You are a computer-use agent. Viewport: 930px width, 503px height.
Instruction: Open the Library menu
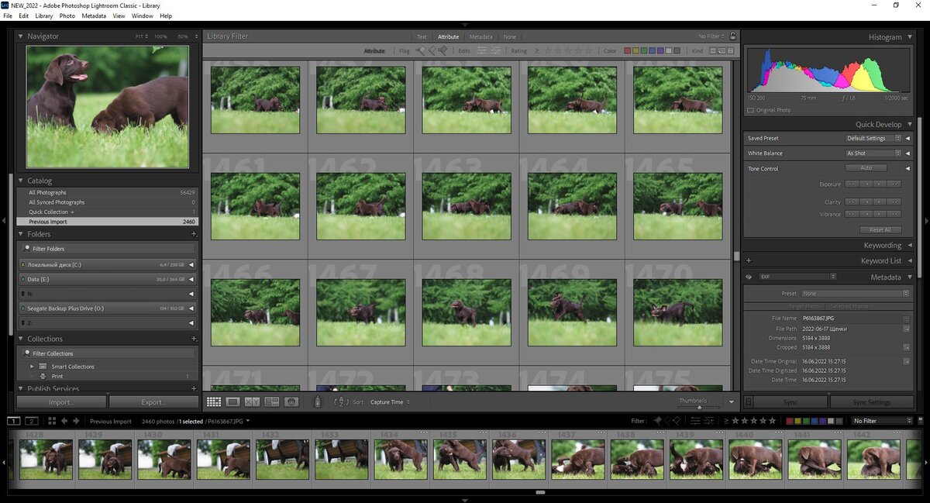coord(44,16)
